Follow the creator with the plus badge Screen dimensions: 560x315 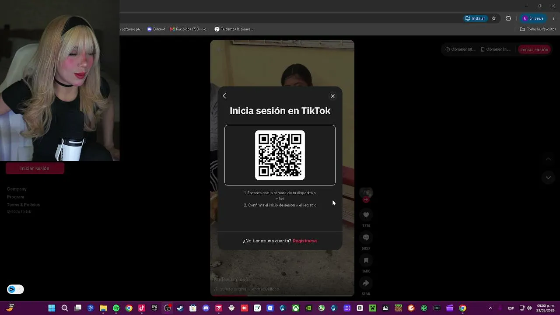click(x=366, y=200)
